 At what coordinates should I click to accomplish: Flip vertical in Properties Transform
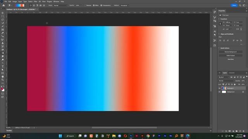tap(241, 29)
